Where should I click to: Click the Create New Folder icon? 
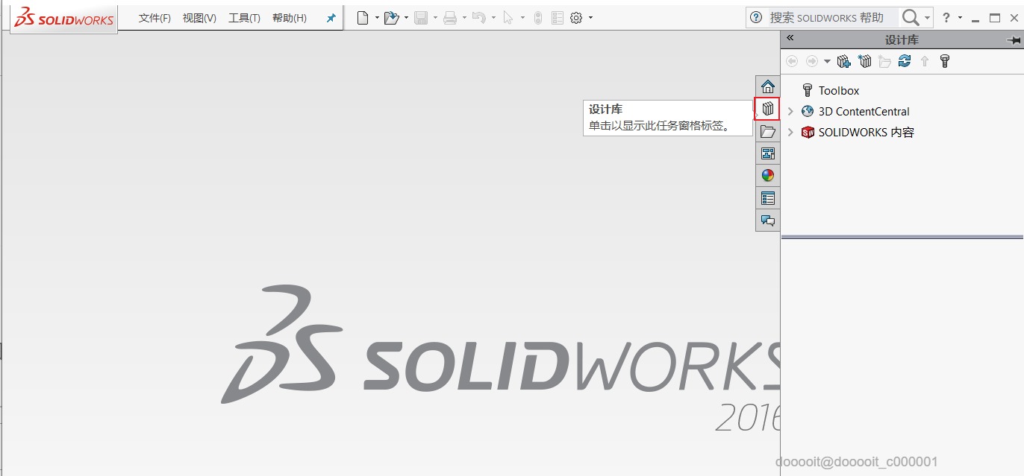click(884, 61)
